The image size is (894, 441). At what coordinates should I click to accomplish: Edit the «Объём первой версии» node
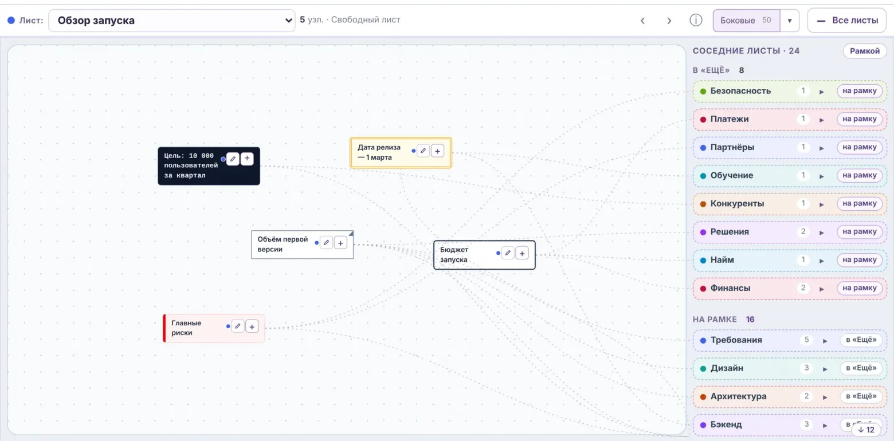tap(326, 243)
